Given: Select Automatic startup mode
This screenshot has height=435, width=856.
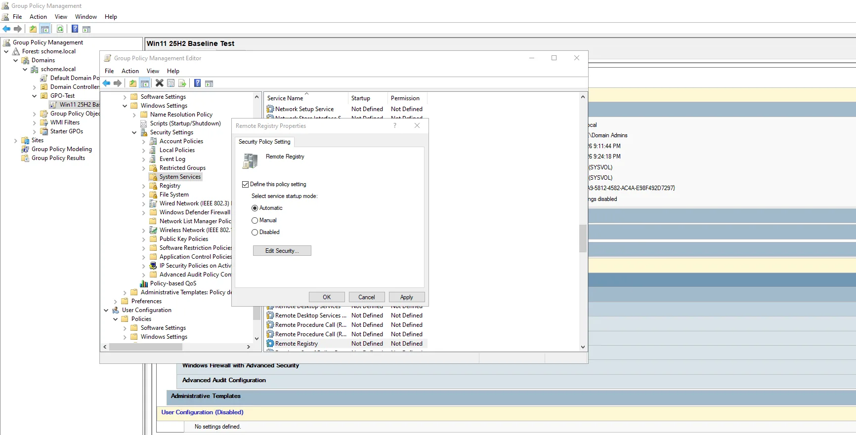Looking at the screenshot, I should tap(255, 208).
